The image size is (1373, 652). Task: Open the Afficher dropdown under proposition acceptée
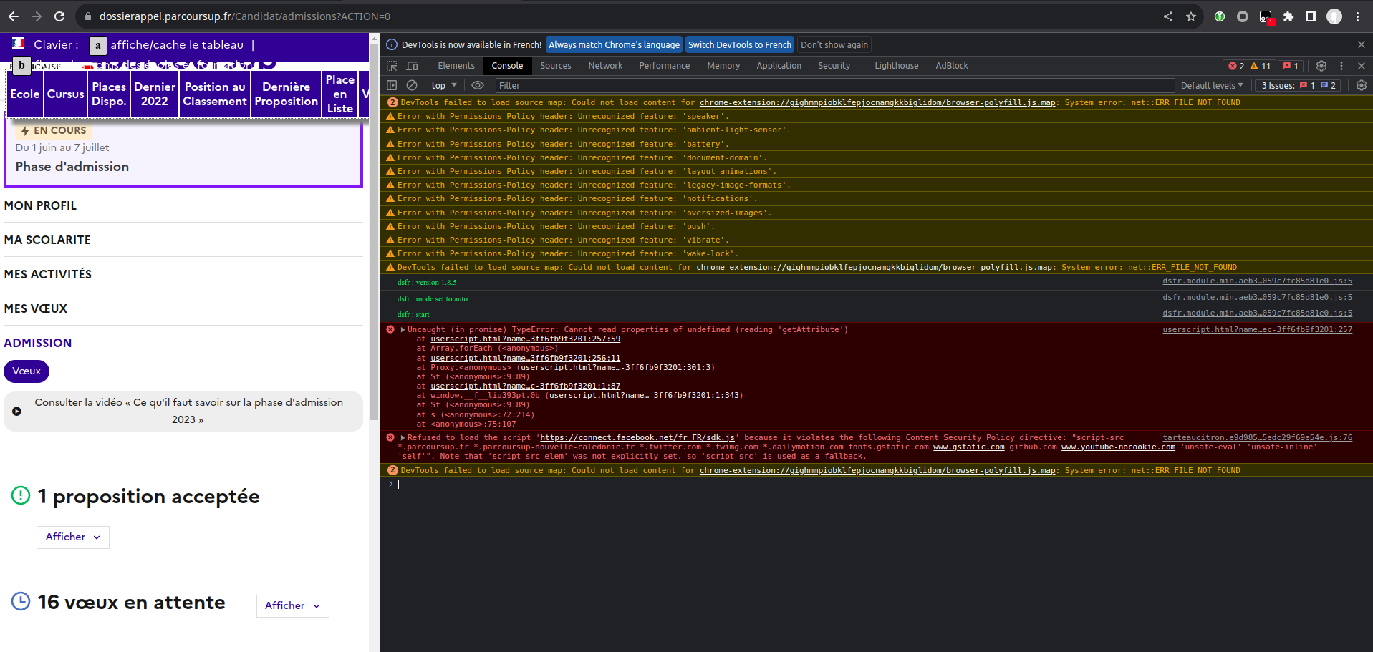tap(72, 537)
